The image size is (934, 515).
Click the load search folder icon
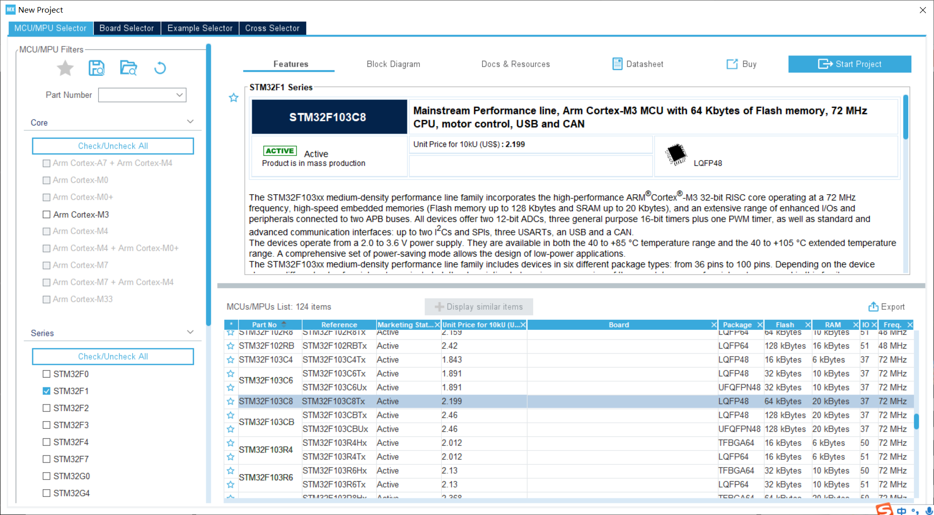(x=128, y=68)
